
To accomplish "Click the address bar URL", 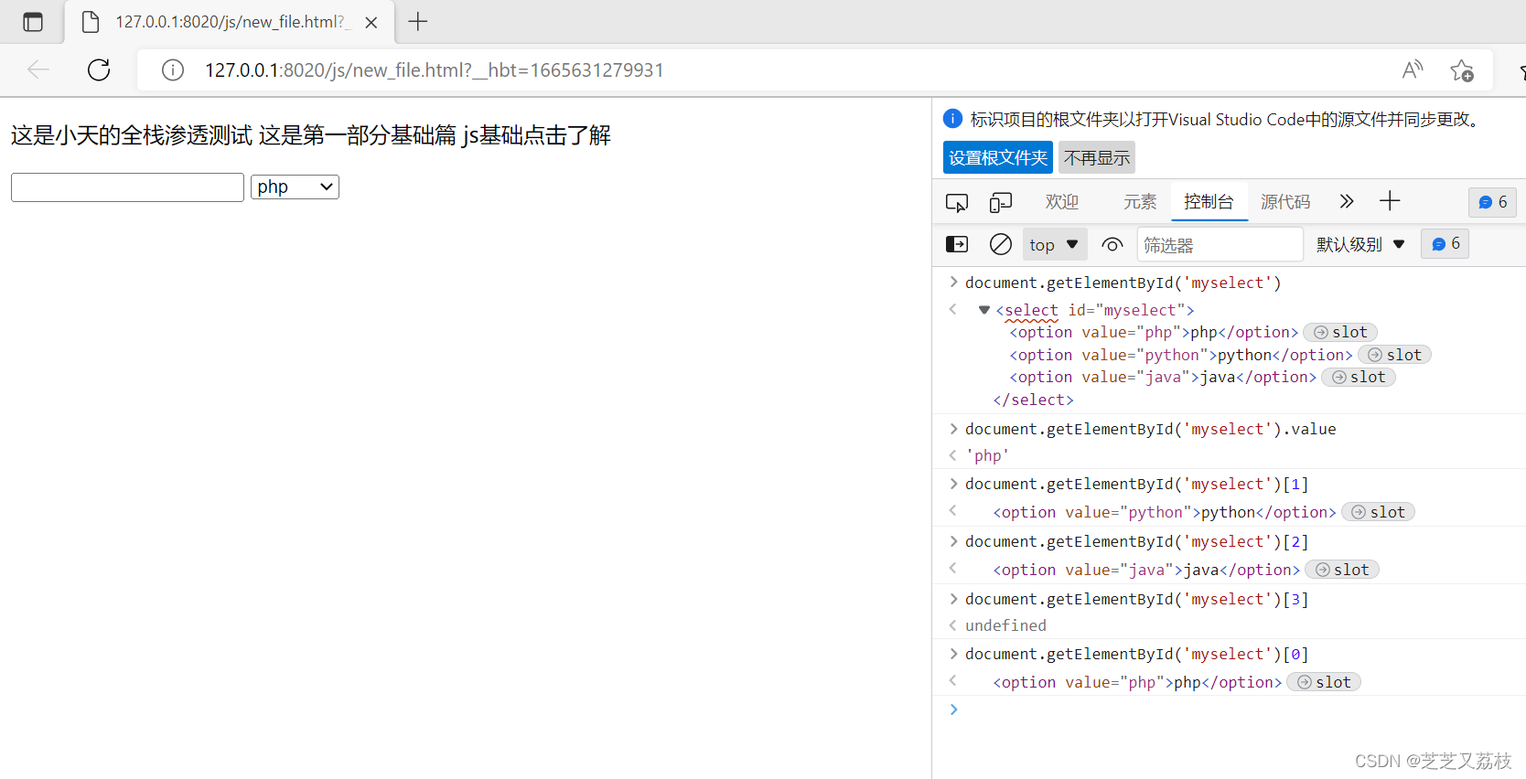I will click(435, 70).
